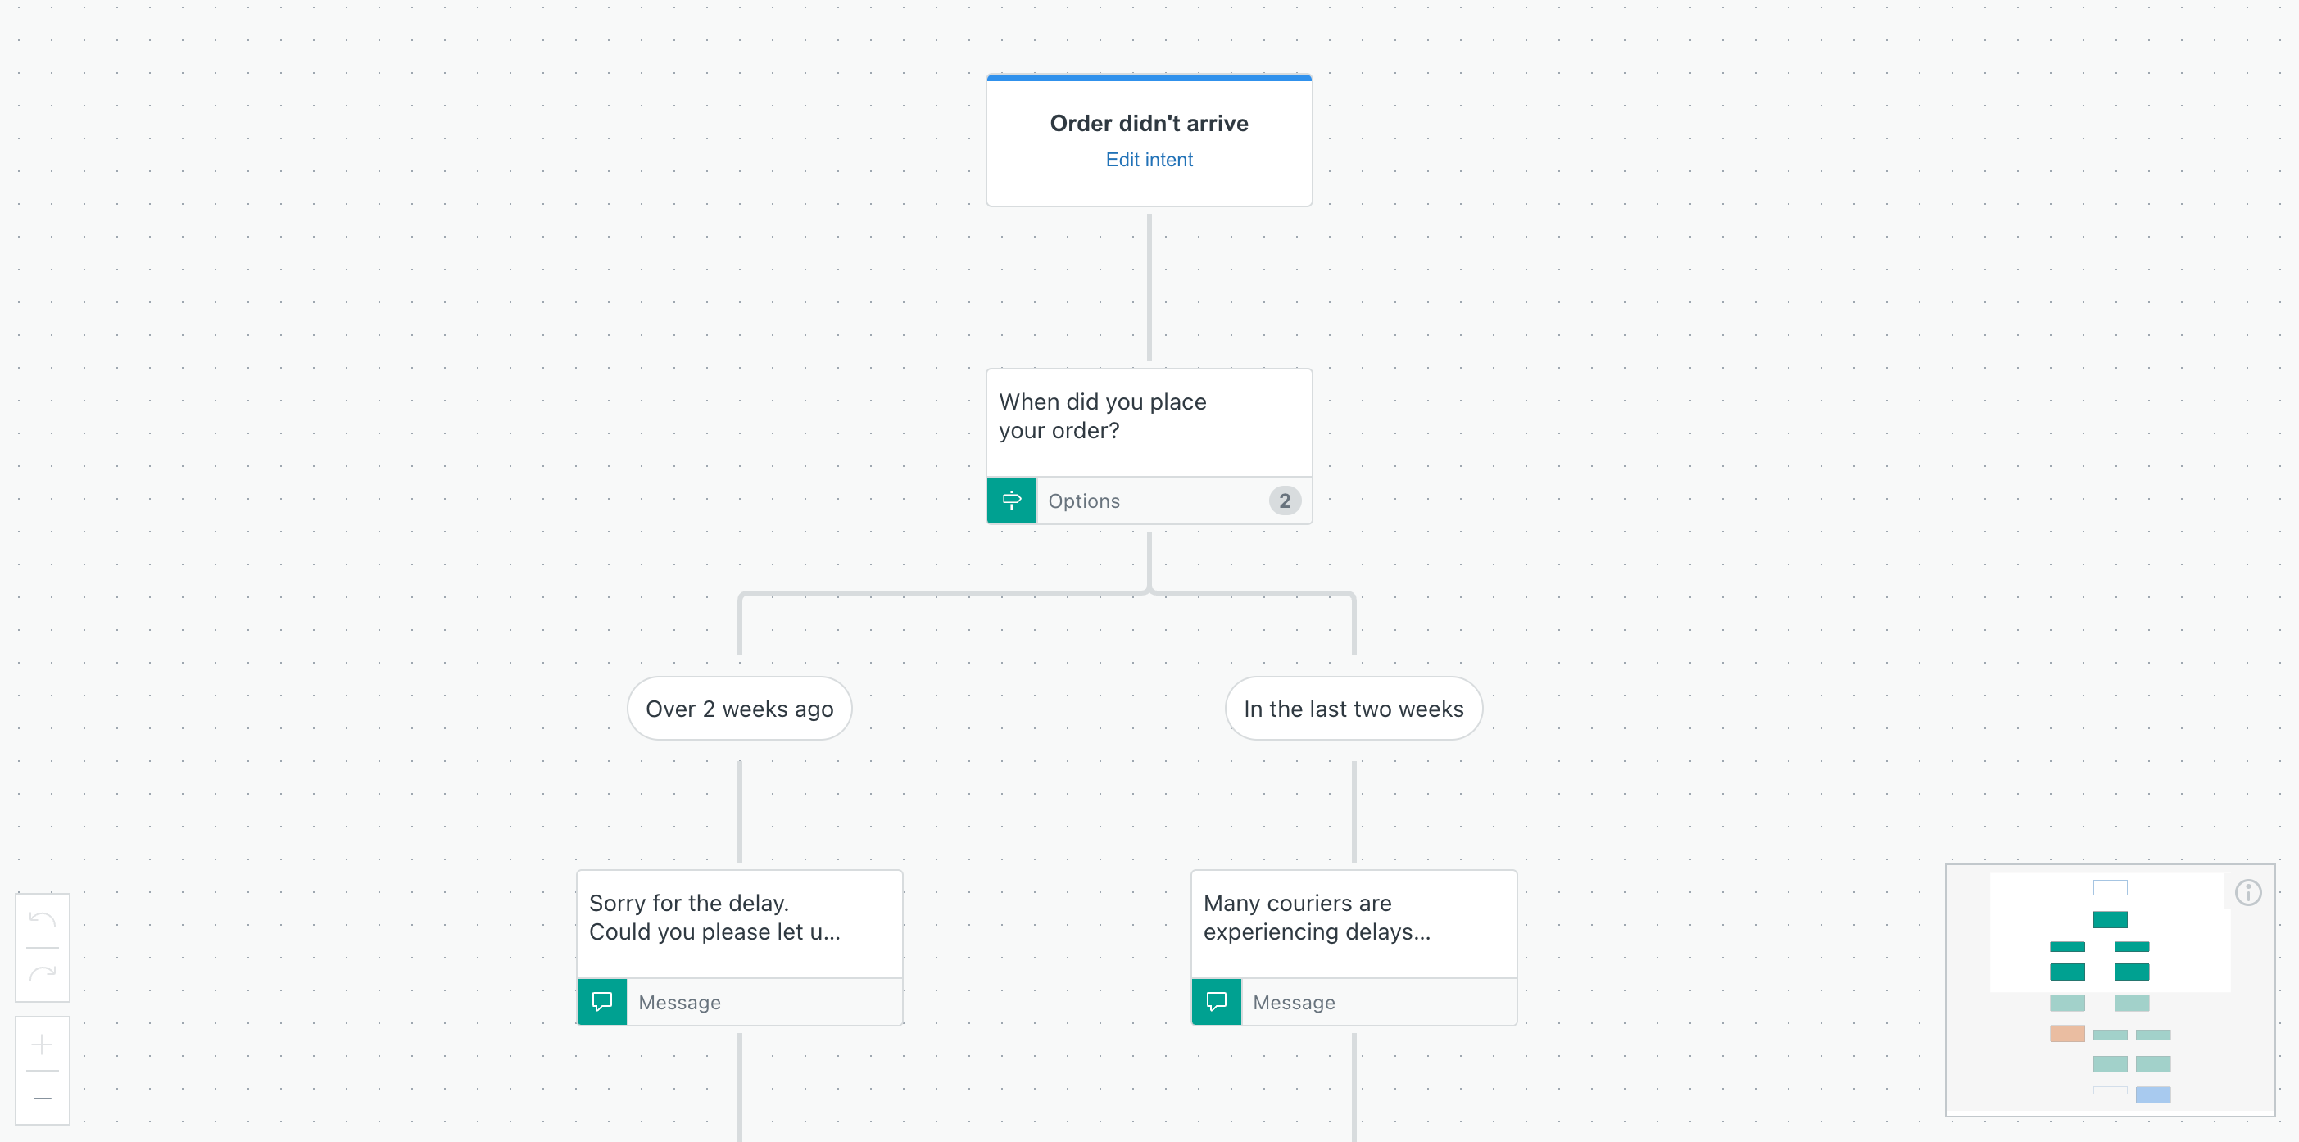Click the undo arrow icon
Viewport: 2299px width, 1142px height.
42,920
